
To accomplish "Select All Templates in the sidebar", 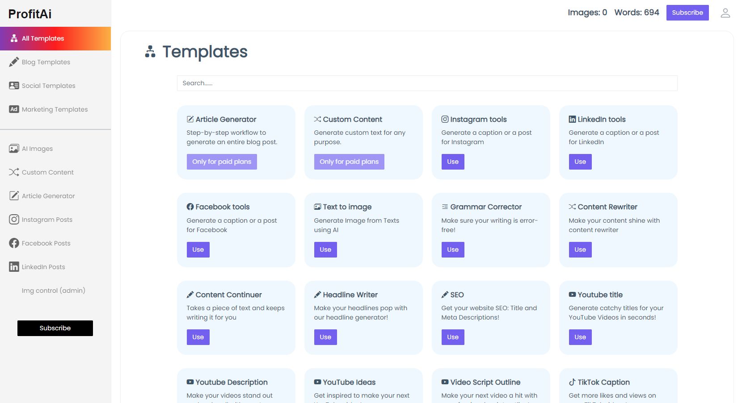I will (x=43, y=38).
